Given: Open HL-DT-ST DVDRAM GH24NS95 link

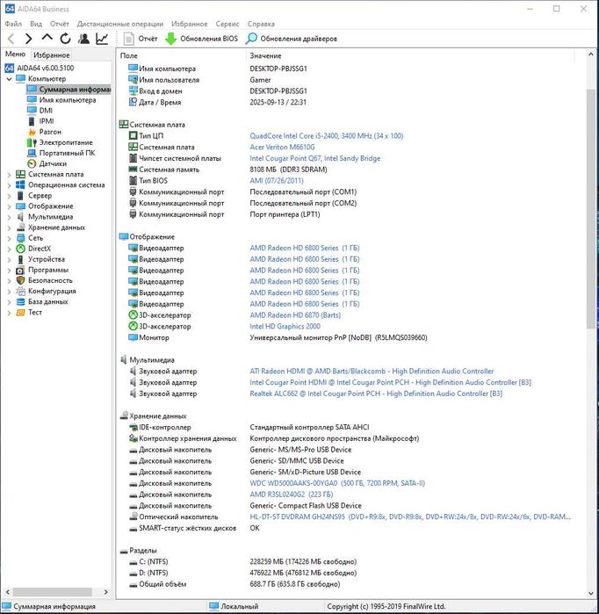Looking at the screenshot, I should (410, 516).
